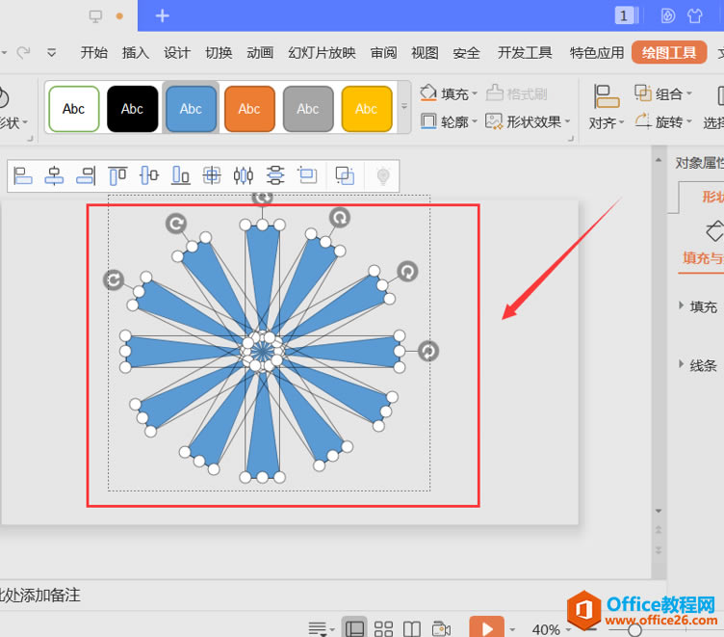Switch to normal view icon
724x637 pixels.
tap(354, 628)
